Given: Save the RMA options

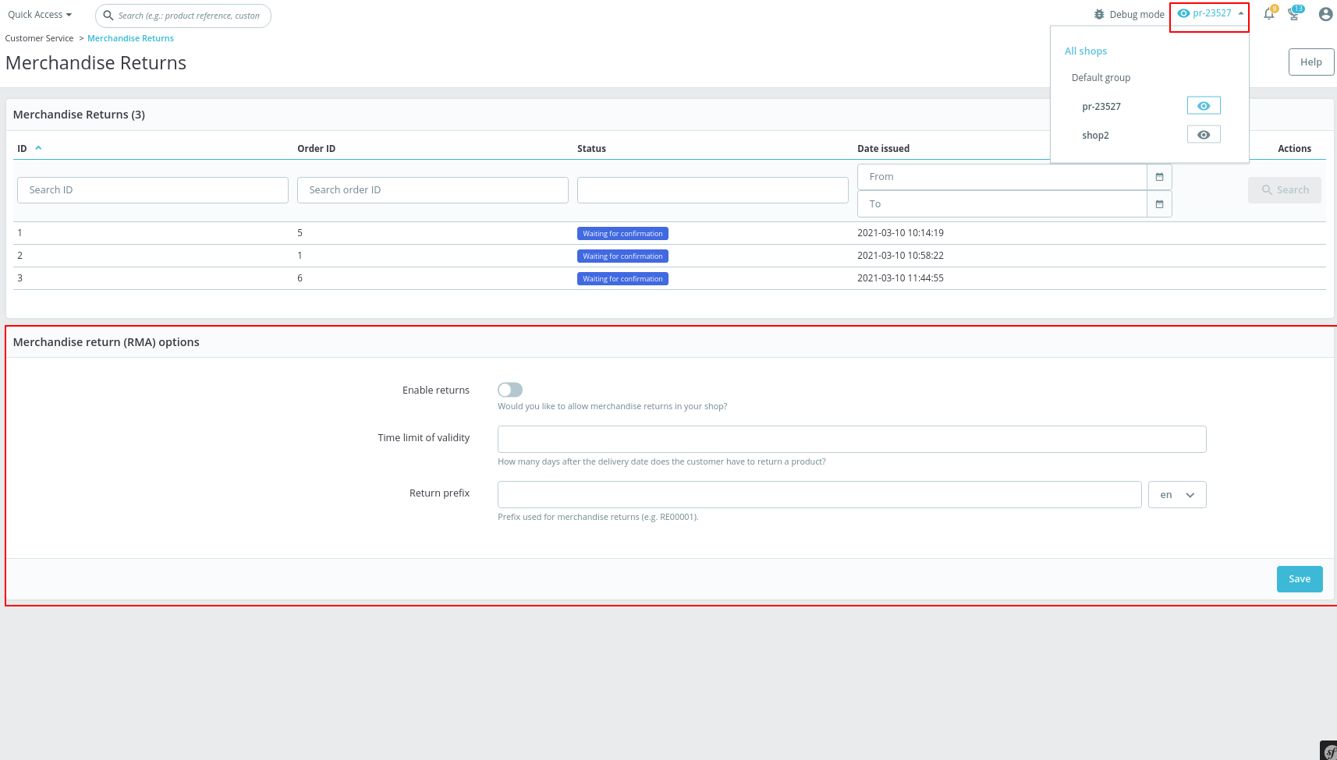Looking at the screenshot, I should (x=1299, y=578).
